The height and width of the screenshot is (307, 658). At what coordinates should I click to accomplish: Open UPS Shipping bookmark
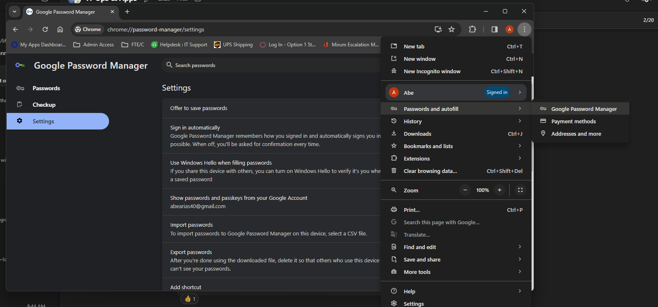coord(233,45)
